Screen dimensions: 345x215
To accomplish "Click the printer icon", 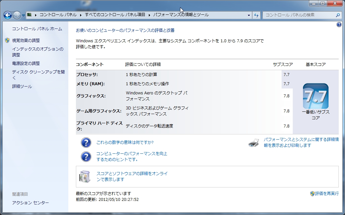I will pyautogui.click(x=254, y=143).
